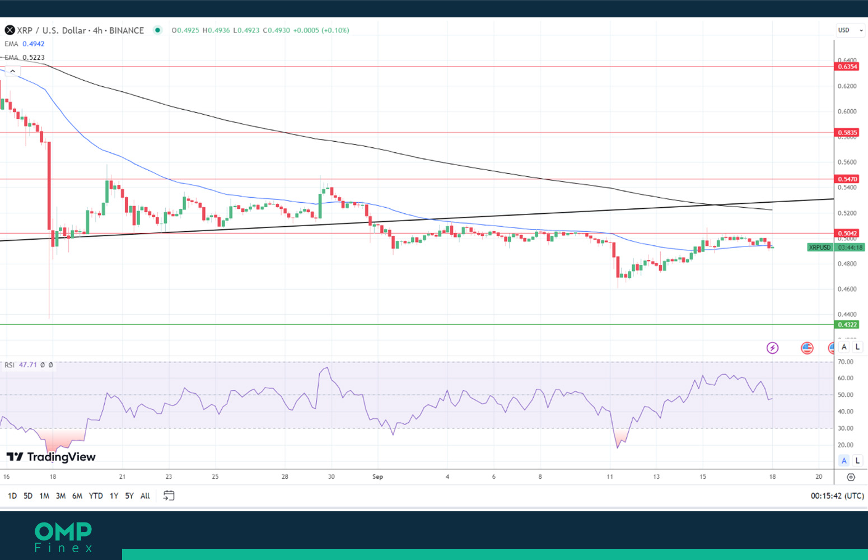This screenshot has height=560, width=868.
Task: Open timezone menu at 00:15:42 (UTC)
Action: tap(837, 496)
